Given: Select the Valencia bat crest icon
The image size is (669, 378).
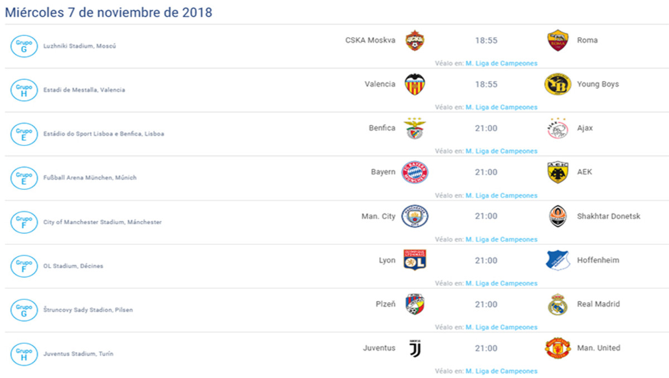Looking at the screenshot, I should click(415, 85).
